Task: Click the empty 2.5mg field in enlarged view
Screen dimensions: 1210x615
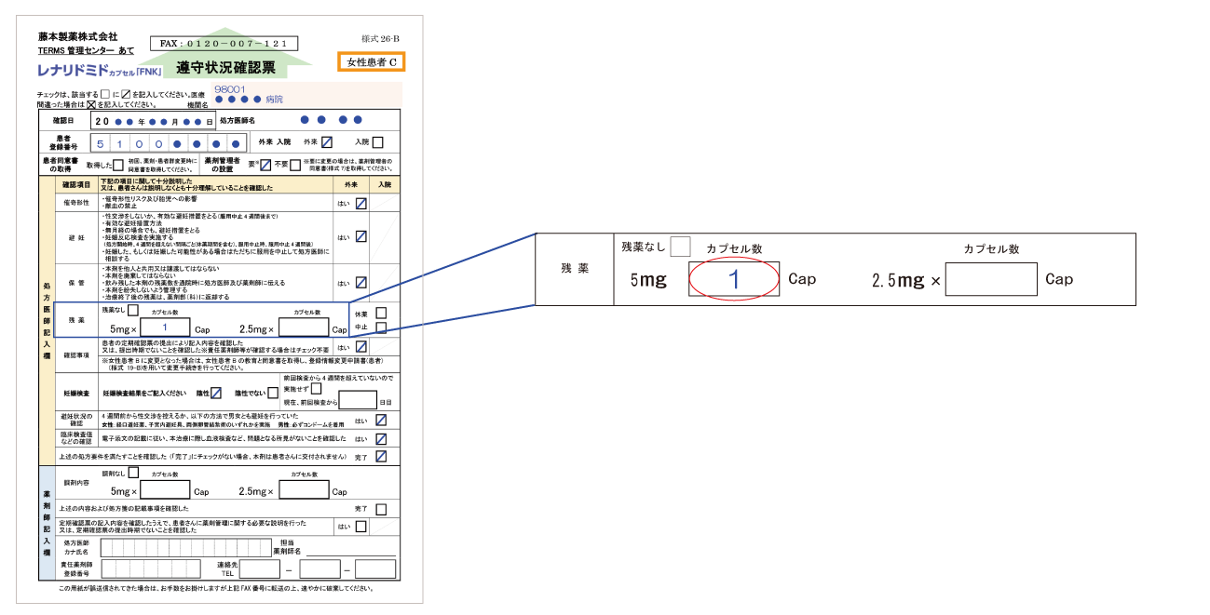Action: [991, 279]
